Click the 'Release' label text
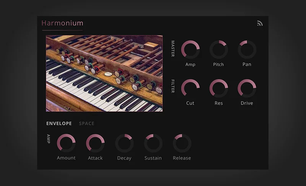The height and width of the screenshot is (186, 306). point(182,158)
